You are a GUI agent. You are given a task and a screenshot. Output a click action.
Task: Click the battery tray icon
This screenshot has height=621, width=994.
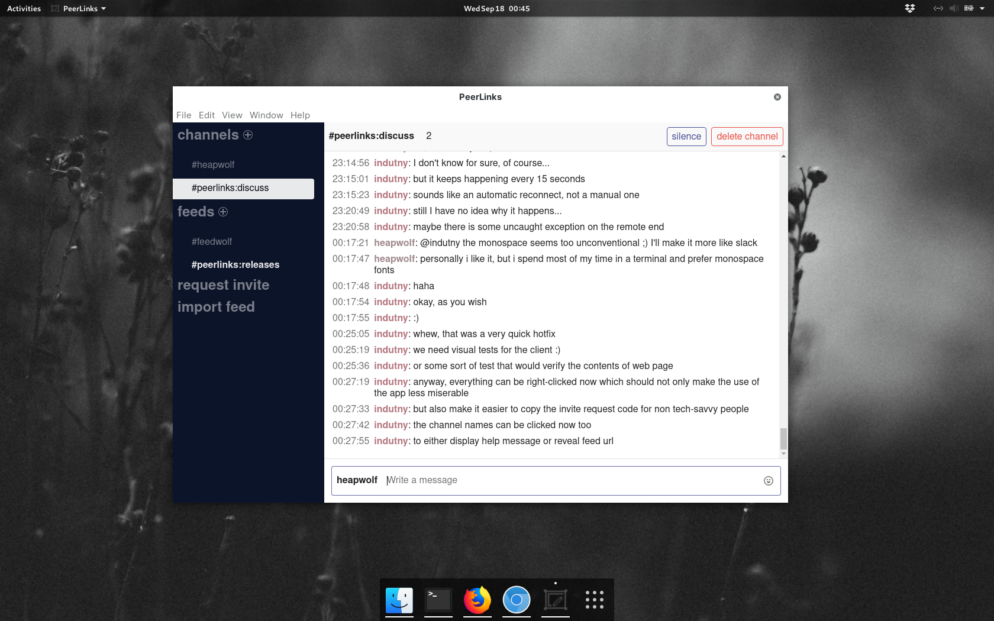click(x=969, y=8)
